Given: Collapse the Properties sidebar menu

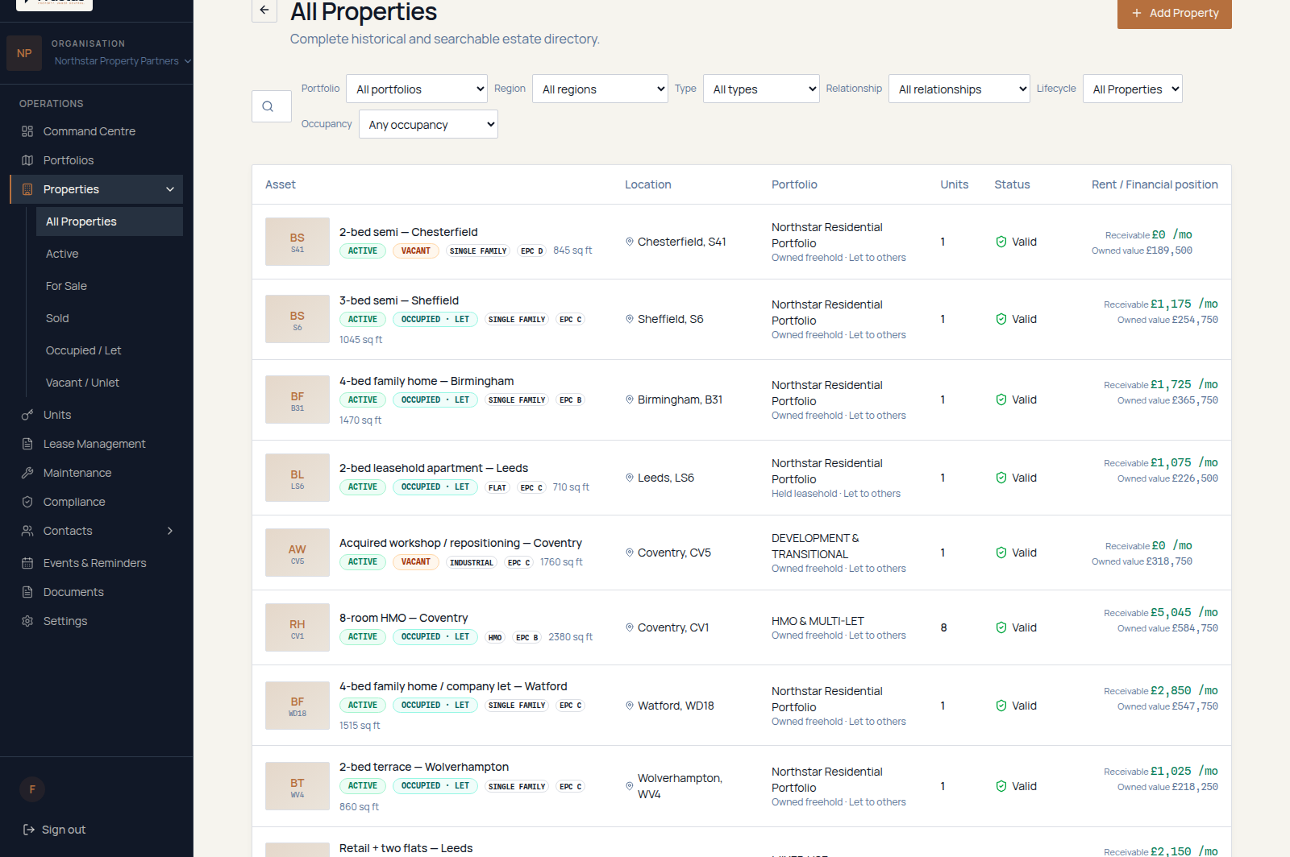Looking at the screenshot, I should tap(170, 189).
